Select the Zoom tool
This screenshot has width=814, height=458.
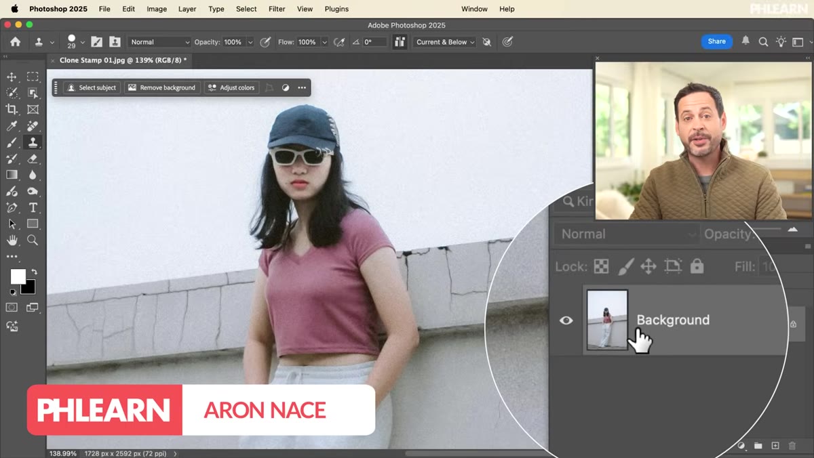(x=33, y=241)
